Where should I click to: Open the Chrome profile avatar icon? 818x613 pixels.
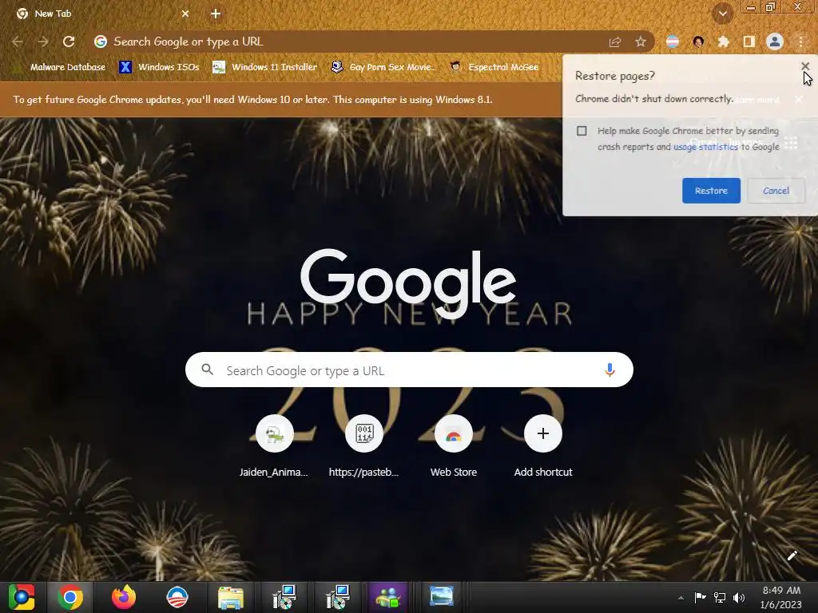coord(775,42)
